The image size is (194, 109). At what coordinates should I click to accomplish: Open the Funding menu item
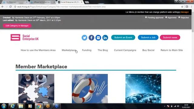pos(87,50)
